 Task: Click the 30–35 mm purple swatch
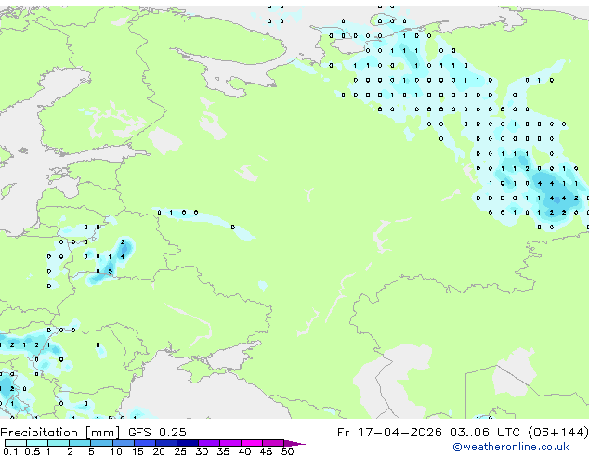click(x=208, y=443)
